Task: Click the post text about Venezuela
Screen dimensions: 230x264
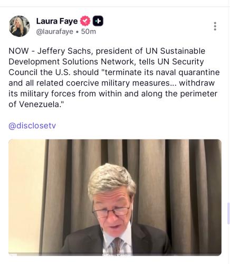Action: (x=114, y=78)
